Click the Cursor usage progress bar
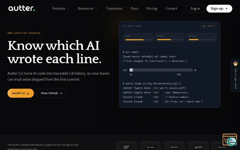 pos(201,40)
